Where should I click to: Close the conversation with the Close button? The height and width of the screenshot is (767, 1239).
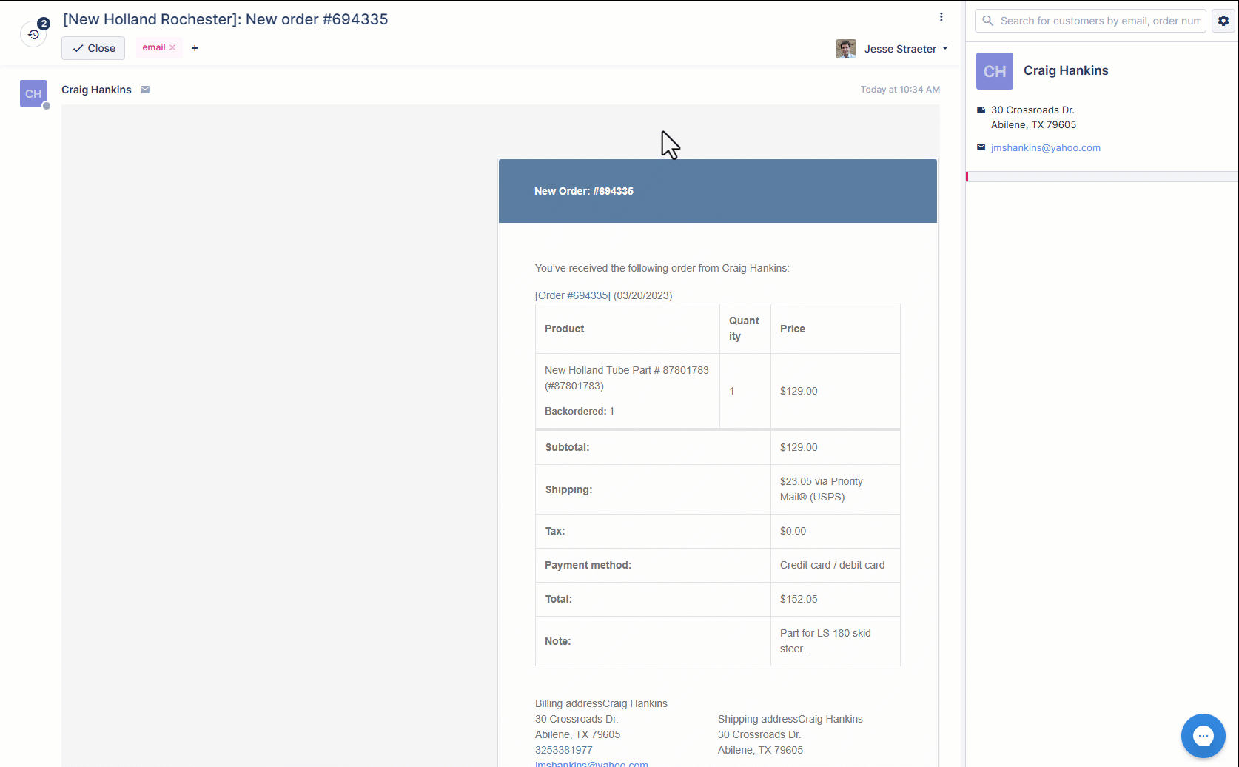[93, 48]
